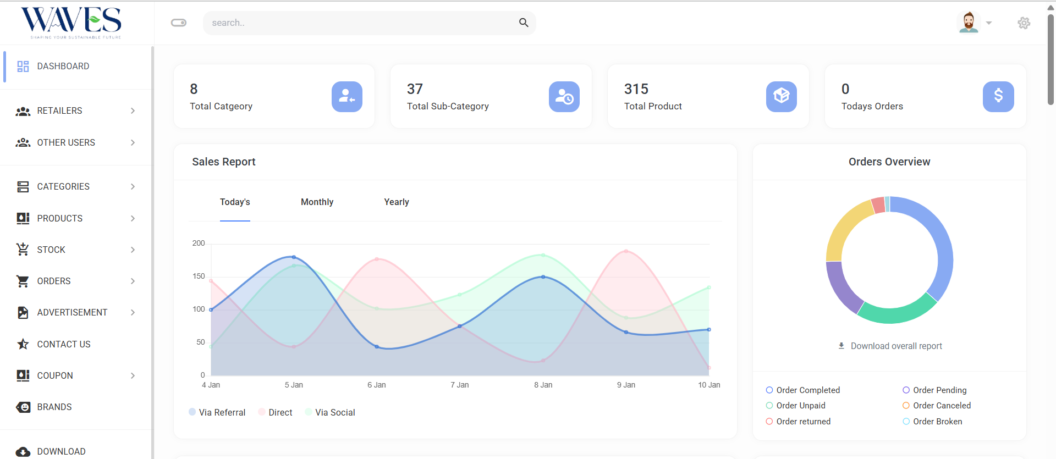Image resolution: width=1056 pixels, height=459 pixels.
Task: Click the search magnifier icon
Action: point(524,23)
